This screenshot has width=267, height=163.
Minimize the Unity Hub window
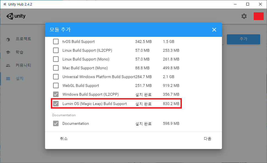235,4
